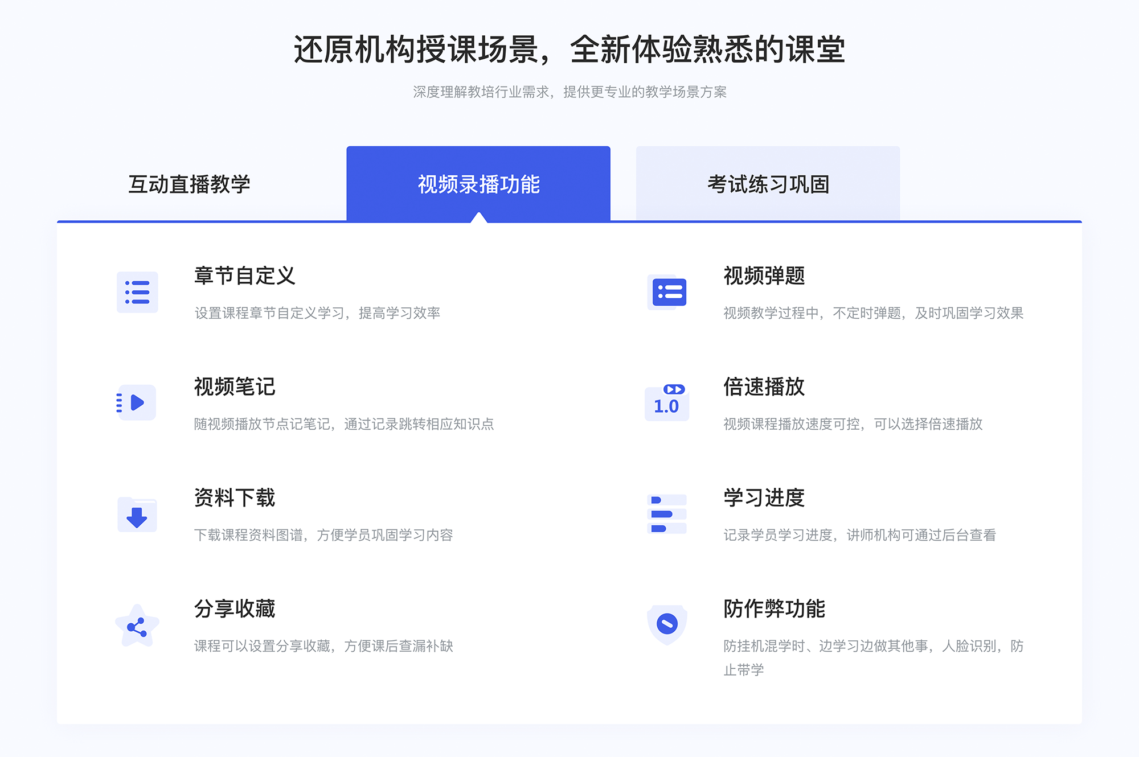The image size is (1139, 757).
Task: Click the 章节自定义 list icon
Action: [x=135, y=295]
